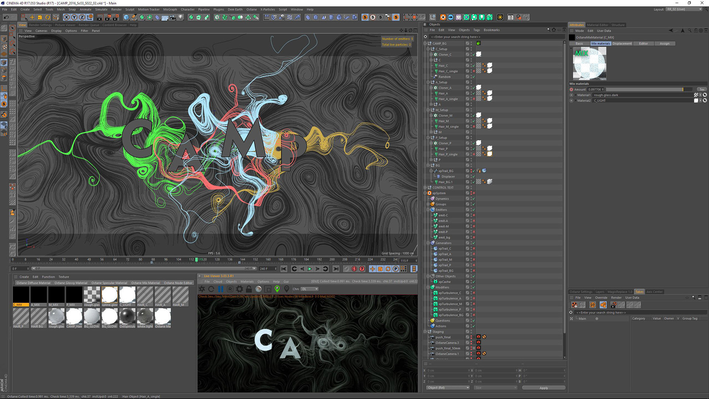Add a Cube primitive from the toolbar
The image size is (709, 399).
(126, 17)
